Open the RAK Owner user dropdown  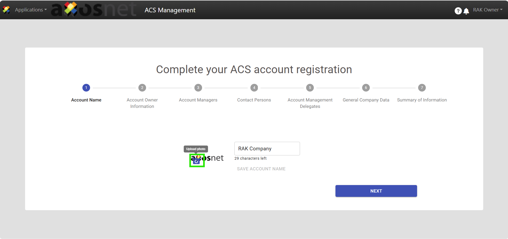tap(487, 10)
